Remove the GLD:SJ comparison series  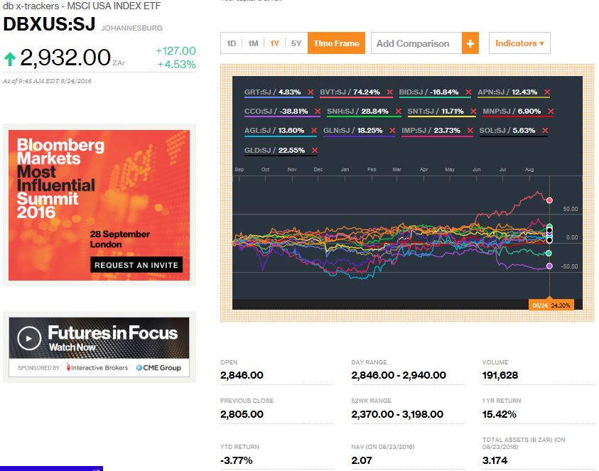click(x=314, y=150)
